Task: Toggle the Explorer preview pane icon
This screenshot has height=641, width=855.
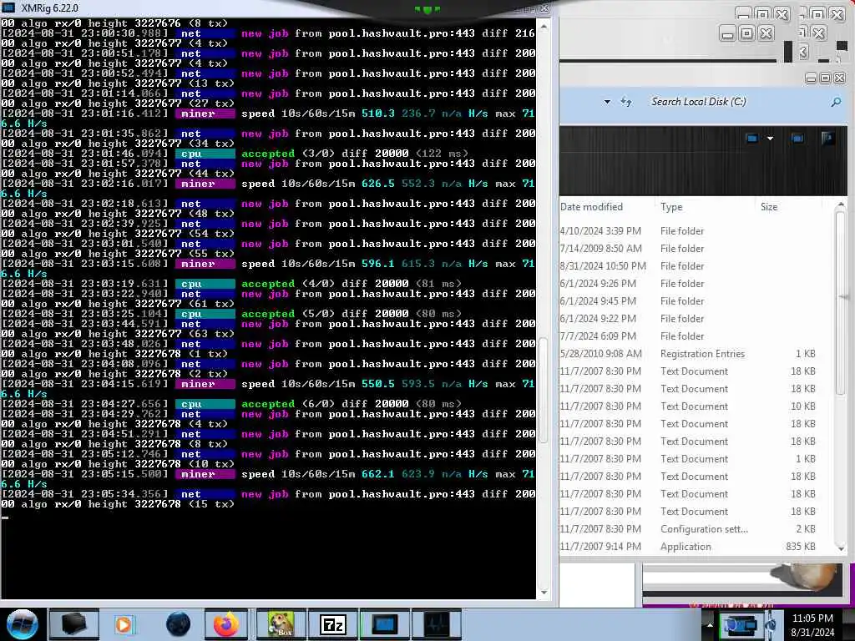Action: pyautogui.click(x=797, y=139)
